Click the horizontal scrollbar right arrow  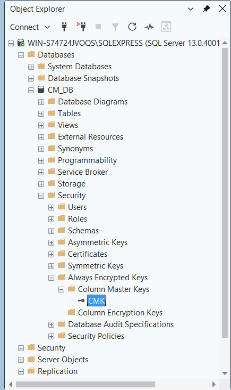click(213, 384)
